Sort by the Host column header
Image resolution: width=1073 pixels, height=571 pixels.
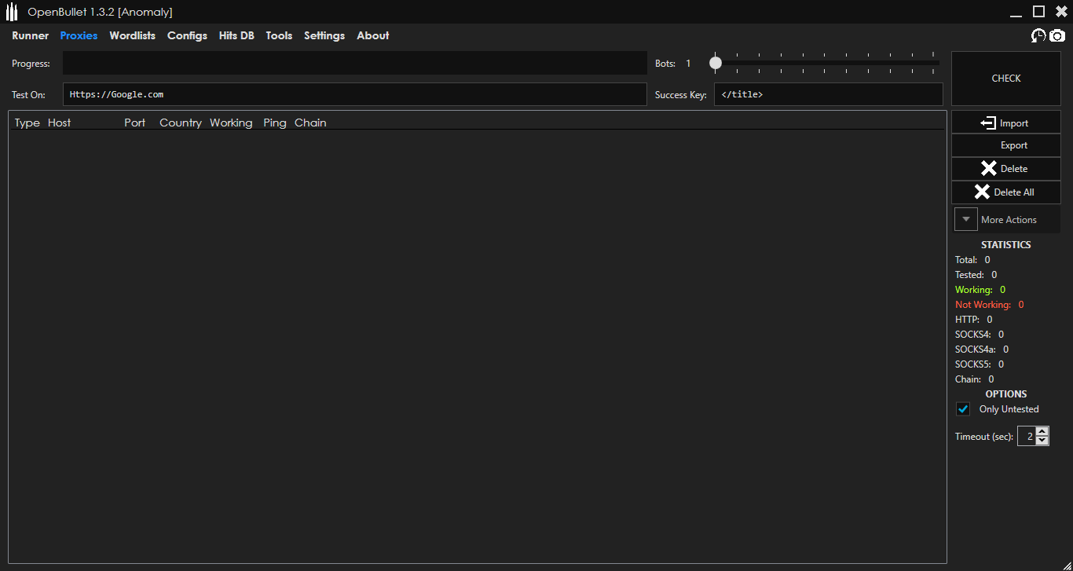point(60,123)
